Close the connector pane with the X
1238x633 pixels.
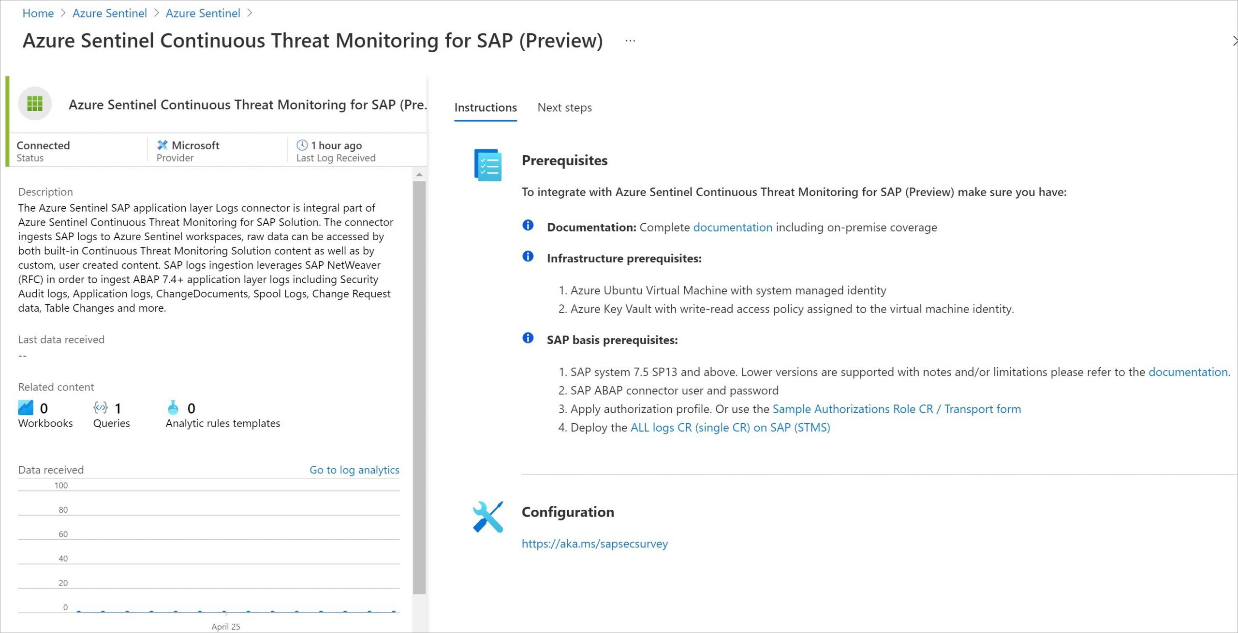pos(1234,41)
